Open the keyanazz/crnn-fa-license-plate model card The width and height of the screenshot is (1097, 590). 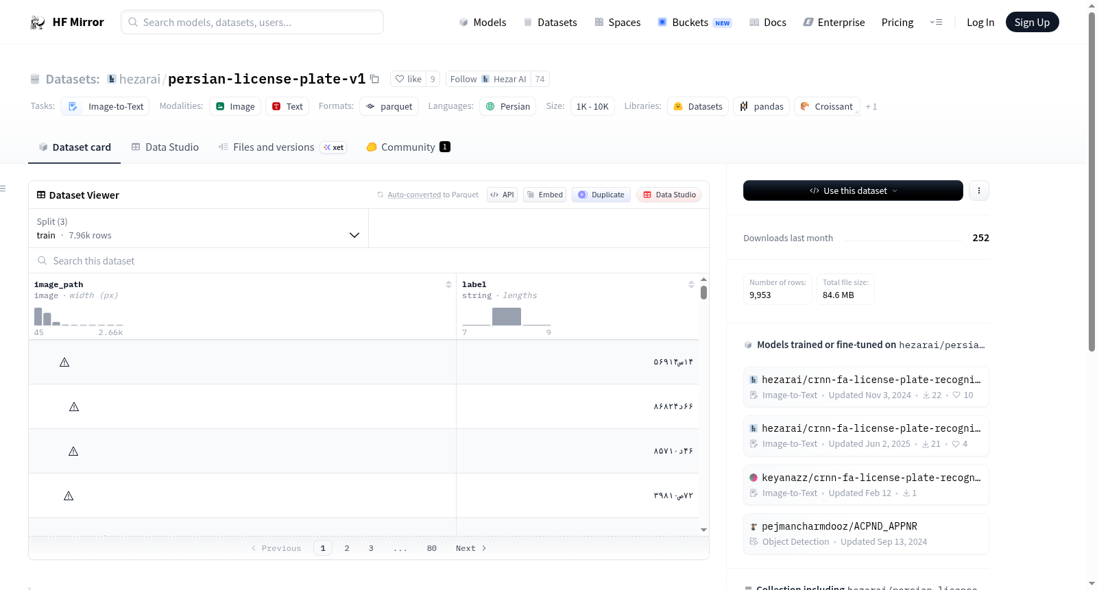click(866, 484)
